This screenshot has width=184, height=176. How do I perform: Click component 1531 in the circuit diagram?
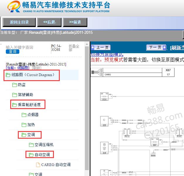(104, 97)
